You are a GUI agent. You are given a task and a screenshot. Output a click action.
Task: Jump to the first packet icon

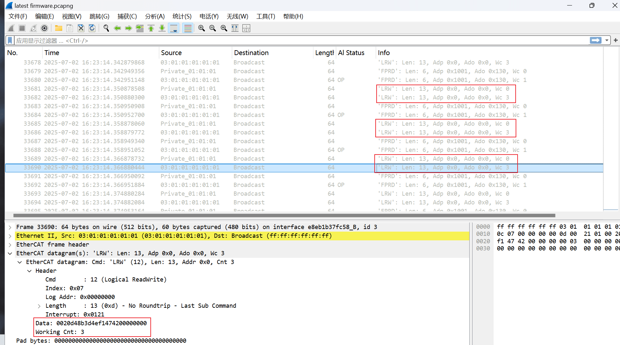coord(151,28)
